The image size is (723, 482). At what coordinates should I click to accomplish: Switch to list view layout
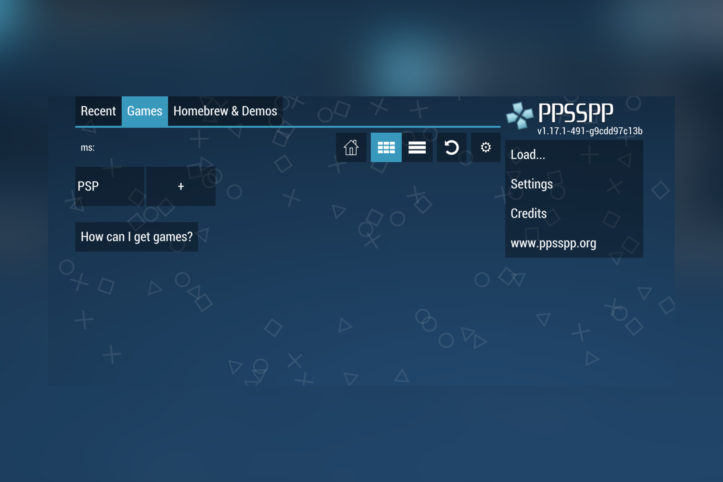(x=418, y=147)
